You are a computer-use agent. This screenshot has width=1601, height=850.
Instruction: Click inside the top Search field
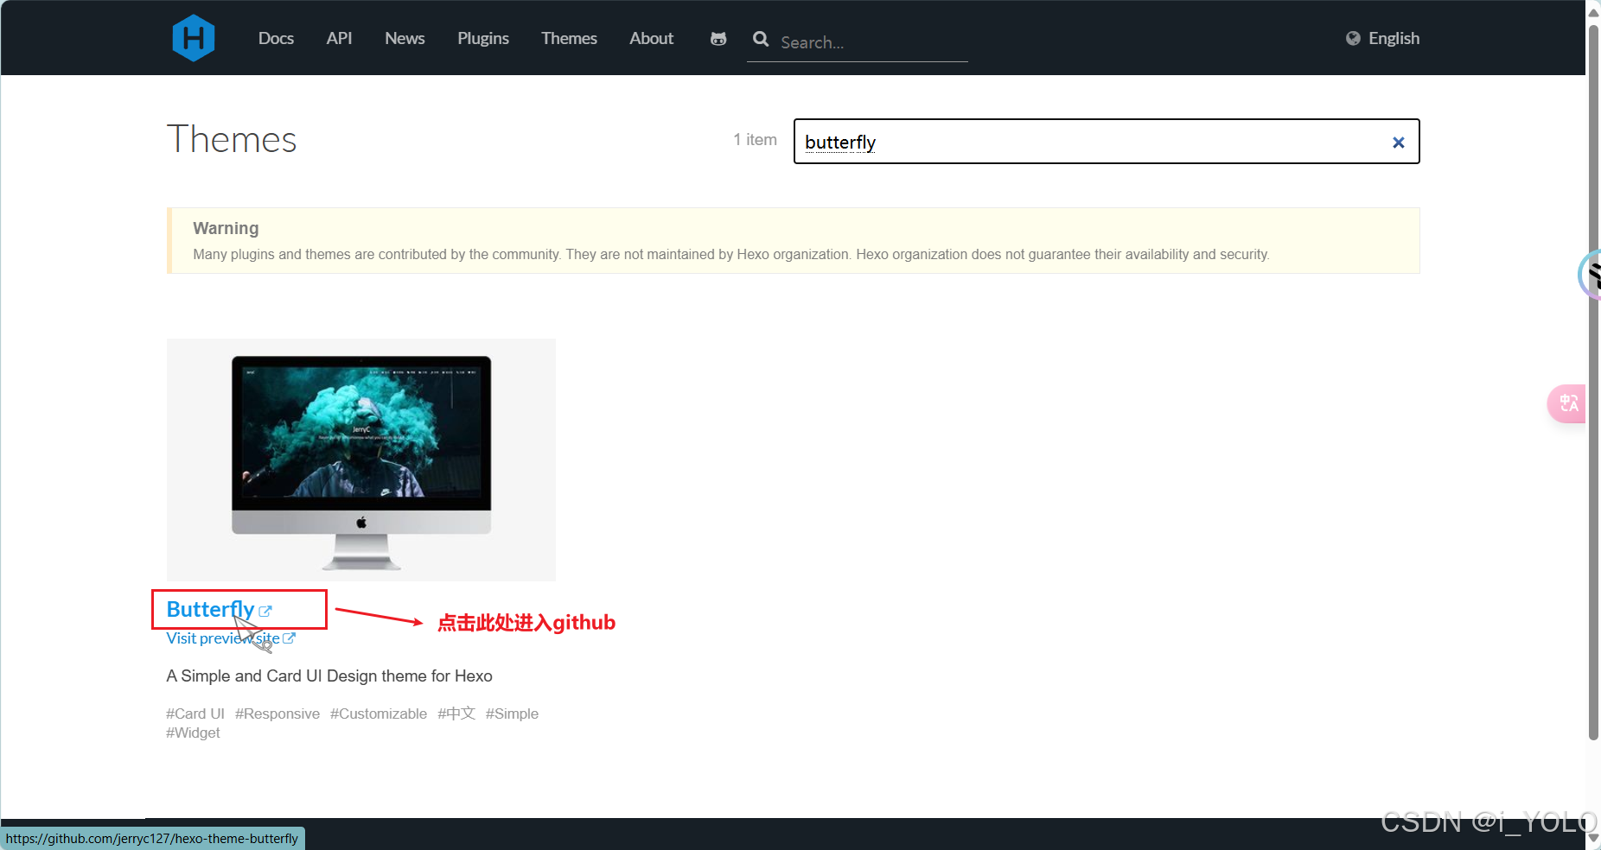[856, 41]
